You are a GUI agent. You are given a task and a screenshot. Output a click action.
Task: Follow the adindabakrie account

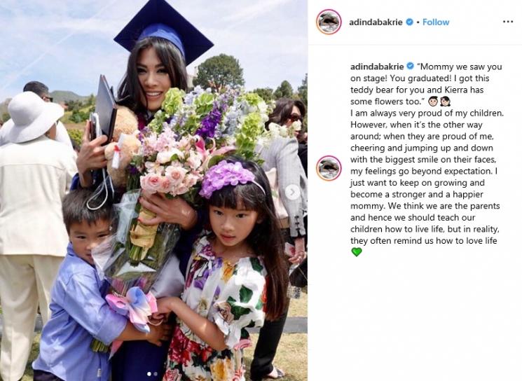pos(436,22)
